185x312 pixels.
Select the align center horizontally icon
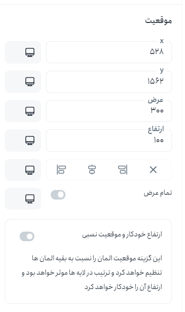tap(92, 170)
